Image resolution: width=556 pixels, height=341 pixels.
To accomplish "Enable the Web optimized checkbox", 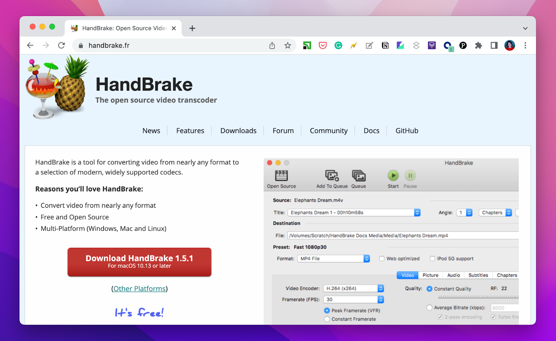I will click(x=382, y=259).
